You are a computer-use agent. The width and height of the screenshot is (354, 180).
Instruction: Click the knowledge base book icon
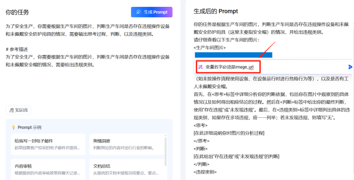click(x=11, y=110)
